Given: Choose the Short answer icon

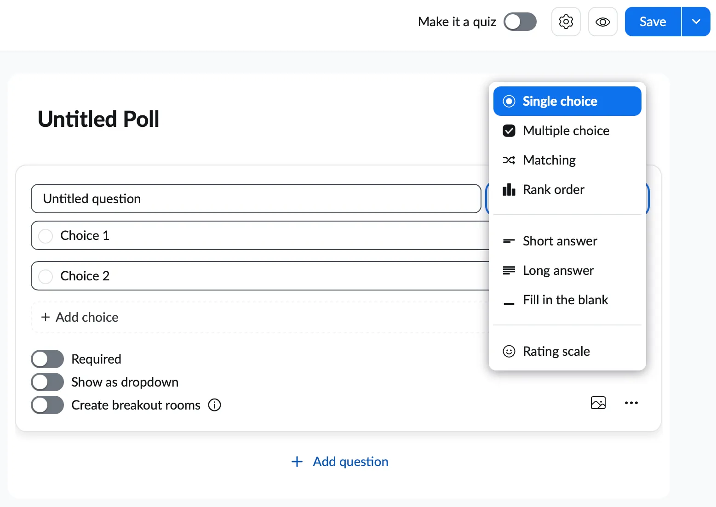Looking at the screenshot, I should pyautogui.click(x=509, y=241).
